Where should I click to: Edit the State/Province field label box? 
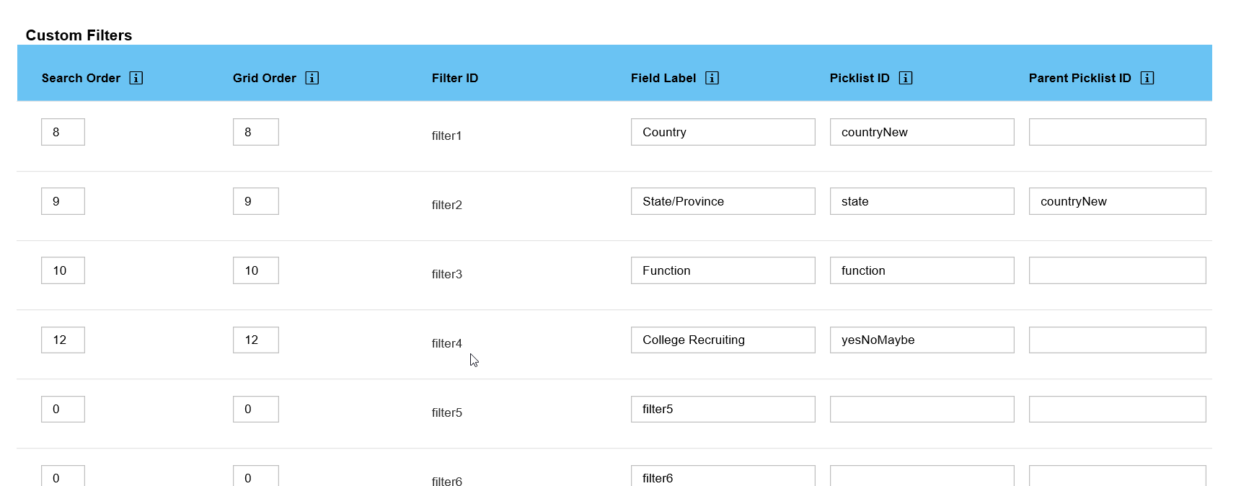pyautogui.click(x=723, y=201)
